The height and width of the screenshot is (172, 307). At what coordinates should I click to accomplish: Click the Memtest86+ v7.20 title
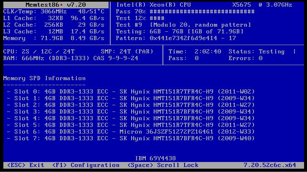[56, 5]
